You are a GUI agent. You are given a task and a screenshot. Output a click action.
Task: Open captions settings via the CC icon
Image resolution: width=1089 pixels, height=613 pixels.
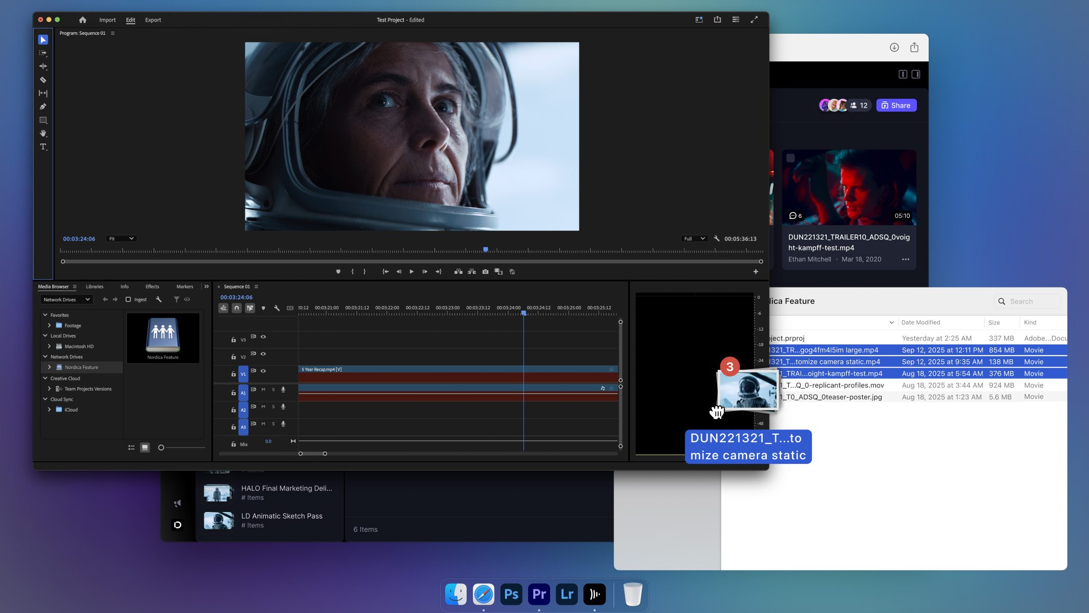[x=290, y=308]
